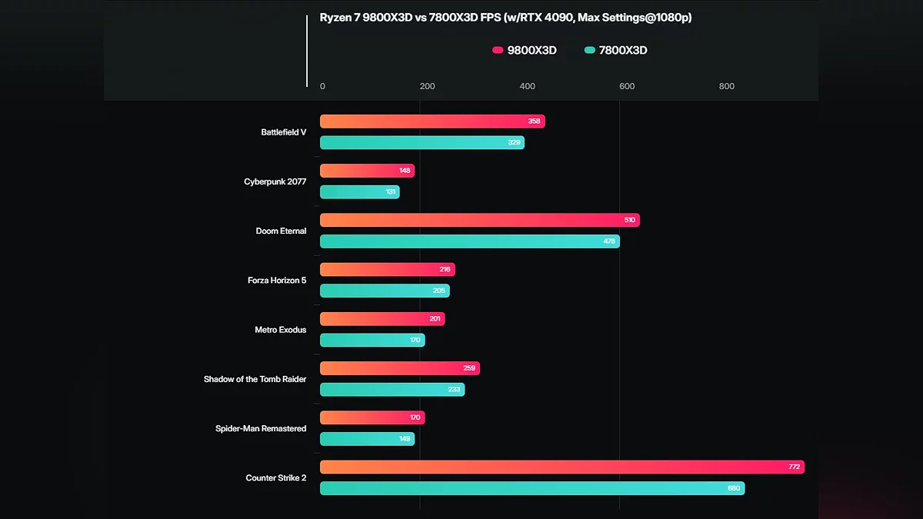This screenshot has height=519, width=923.
Task: Select the Battlefield V 9800X3D bar
Action: pyautogui.click(x=432, y=121)
